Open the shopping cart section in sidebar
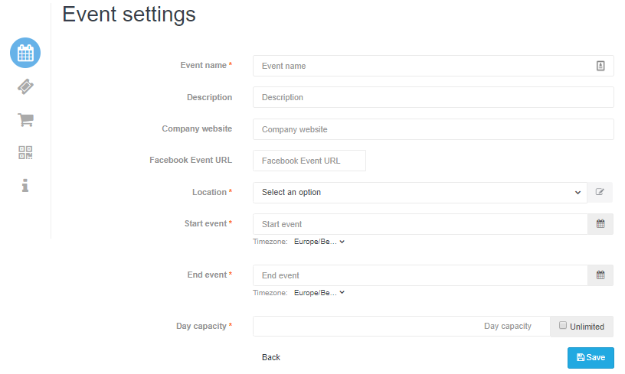This screenshot has width=625, height=374. coord(25,119)
